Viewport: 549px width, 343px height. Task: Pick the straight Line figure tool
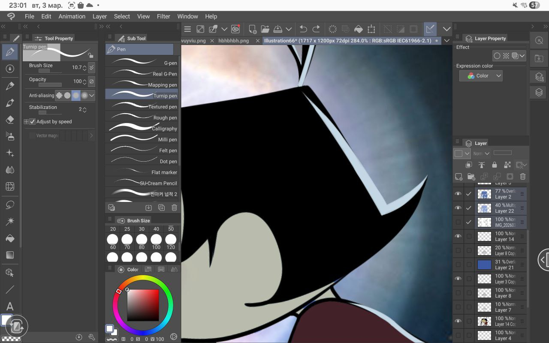click(10, 289)
